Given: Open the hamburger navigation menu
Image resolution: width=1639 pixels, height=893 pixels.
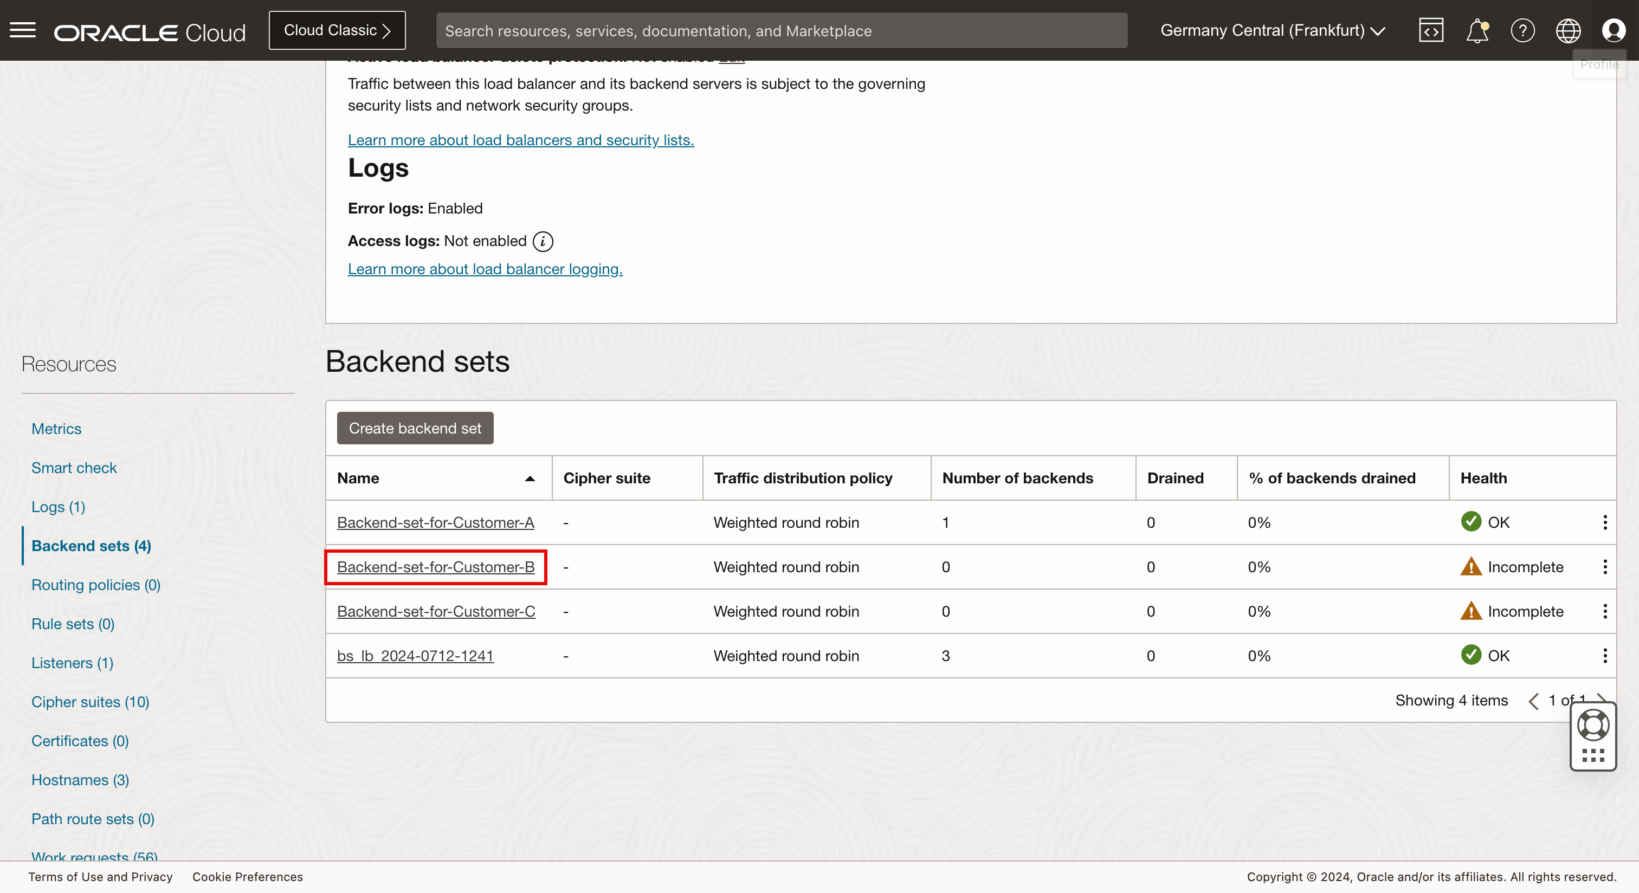Looking at the screenshot, I should point(23,30).
